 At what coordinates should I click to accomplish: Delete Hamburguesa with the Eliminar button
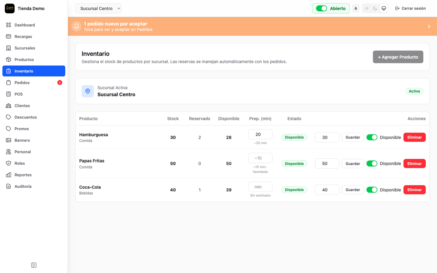[414, 137]
